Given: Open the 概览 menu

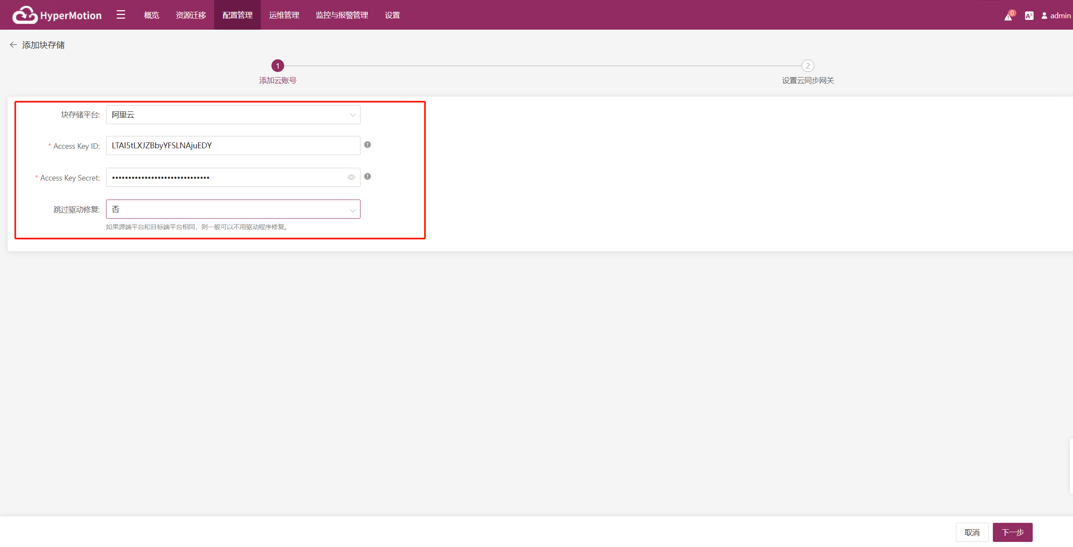Looking at the screenshot, I should coord(151,15).
